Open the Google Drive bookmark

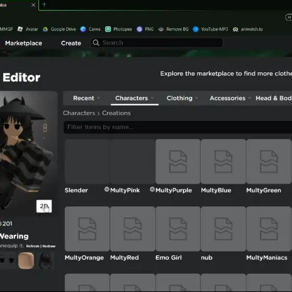pos(59,29)
